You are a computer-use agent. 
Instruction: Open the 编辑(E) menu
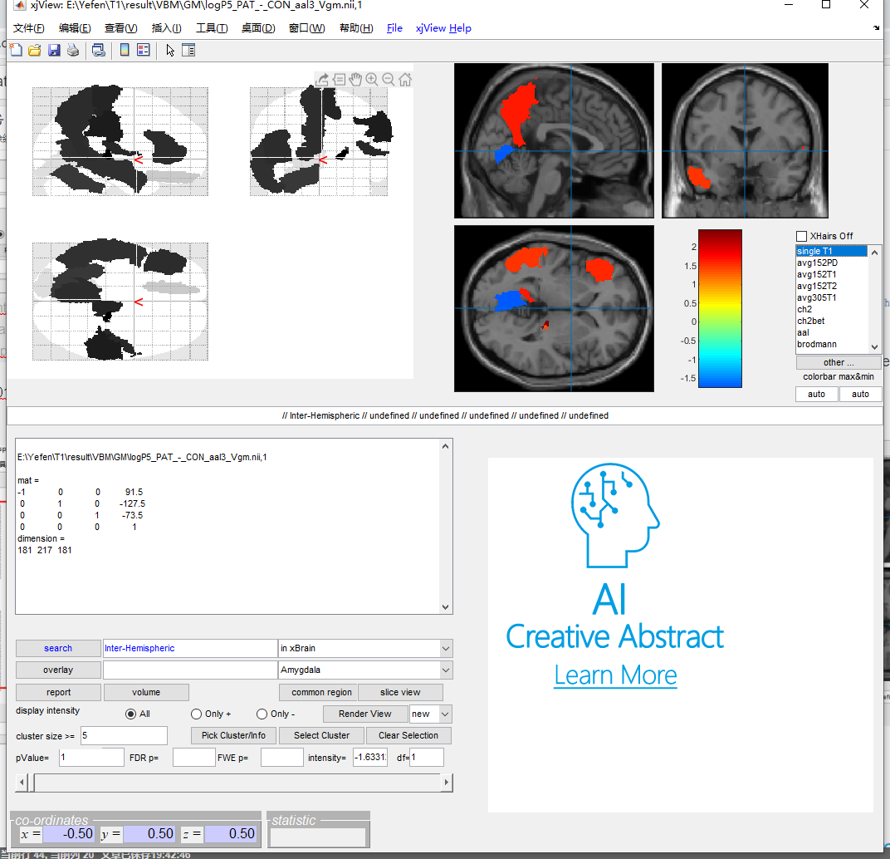[x=75, y=28]
